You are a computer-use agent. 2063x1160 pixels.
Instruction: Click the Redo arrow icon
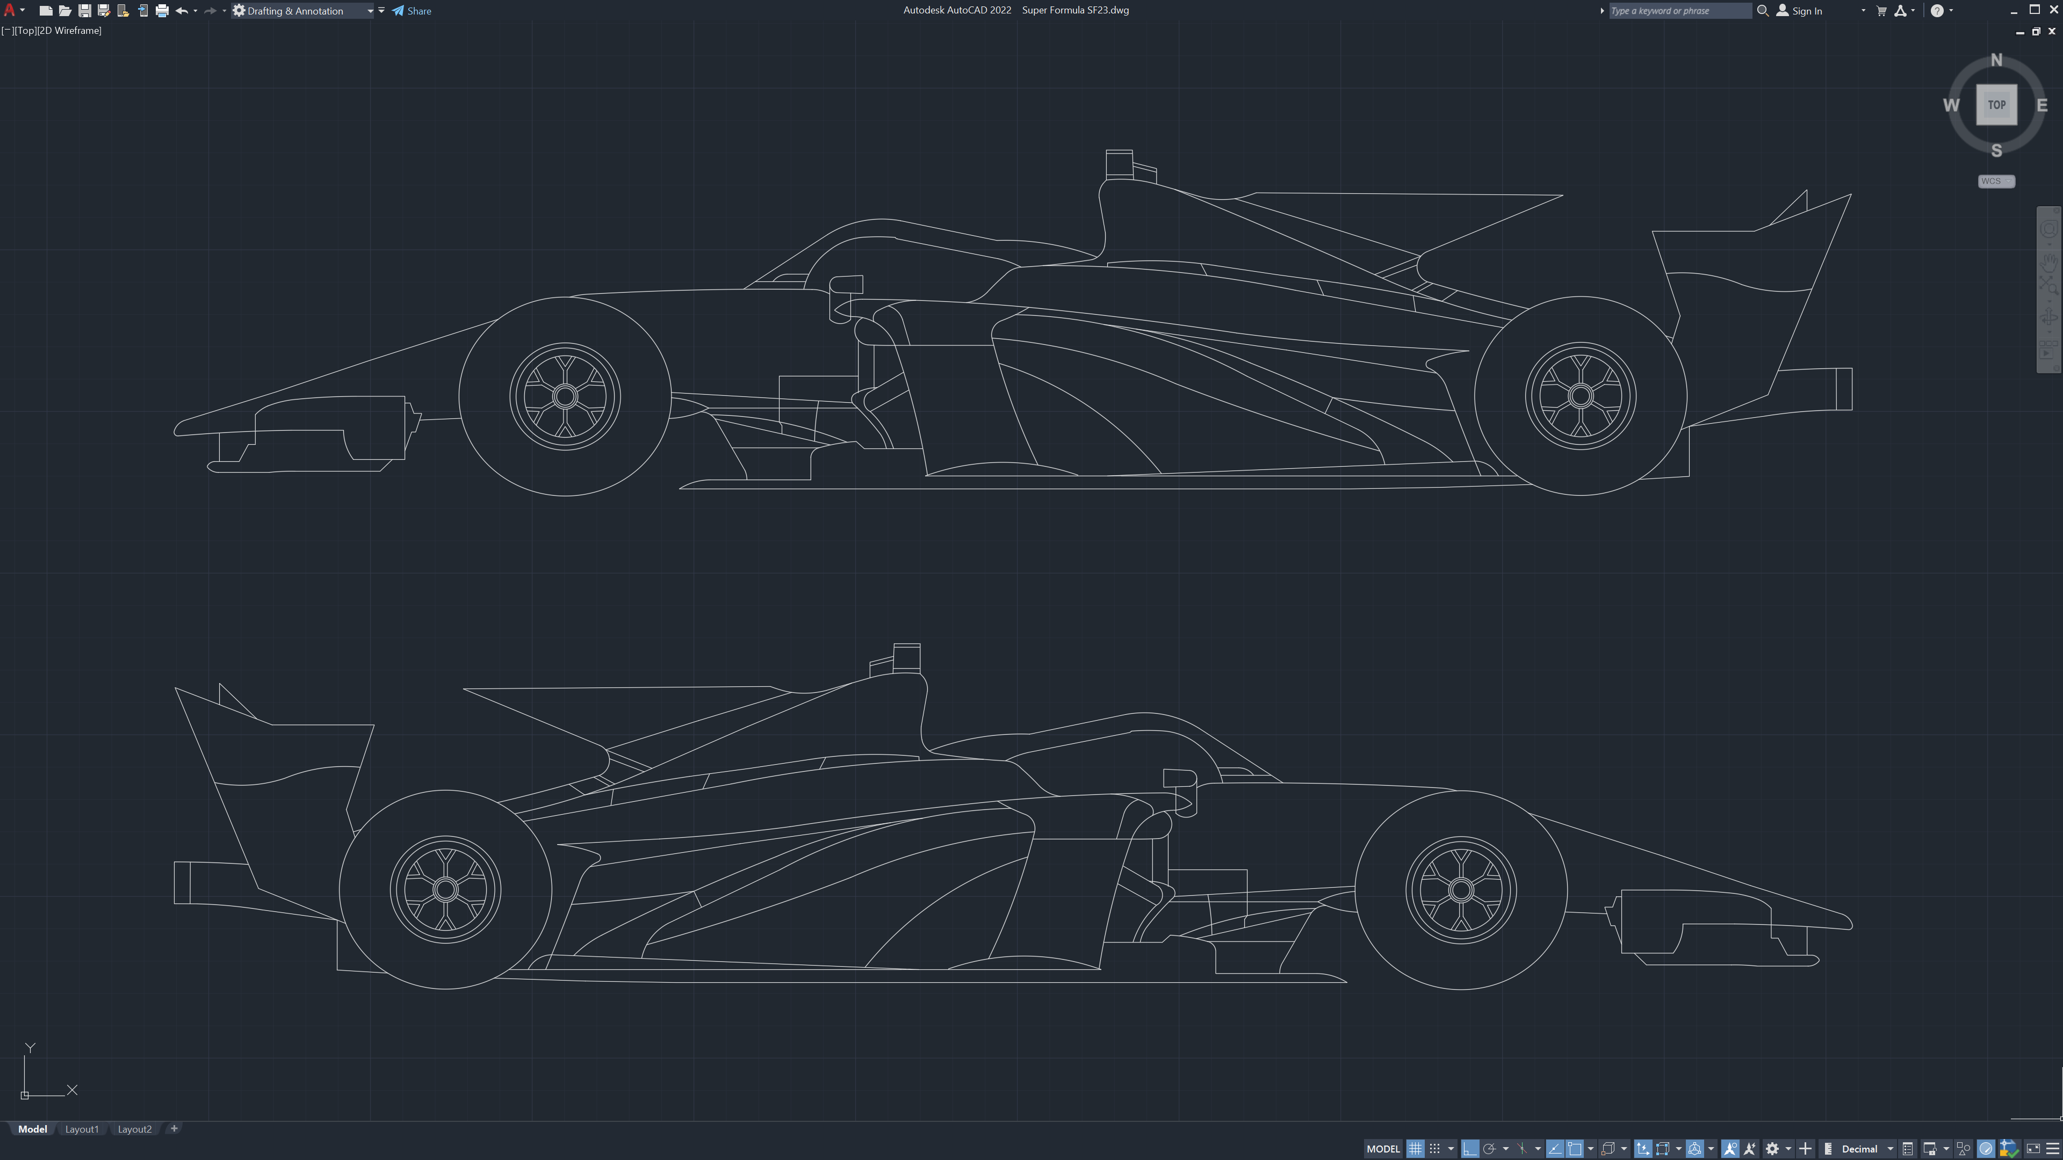(x=210, y=10)
